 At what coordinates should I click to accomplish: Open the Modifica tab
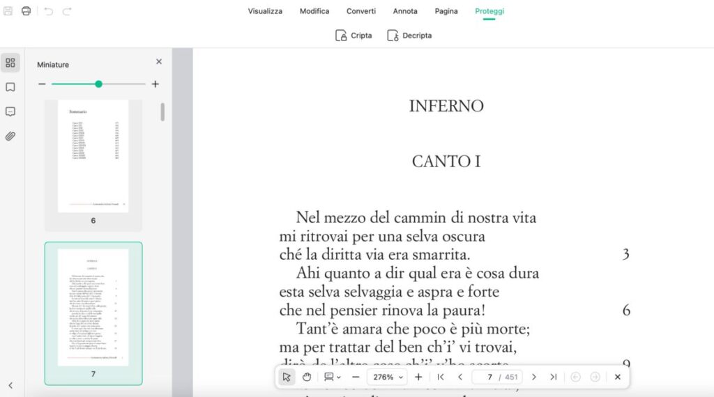point(314,11)
